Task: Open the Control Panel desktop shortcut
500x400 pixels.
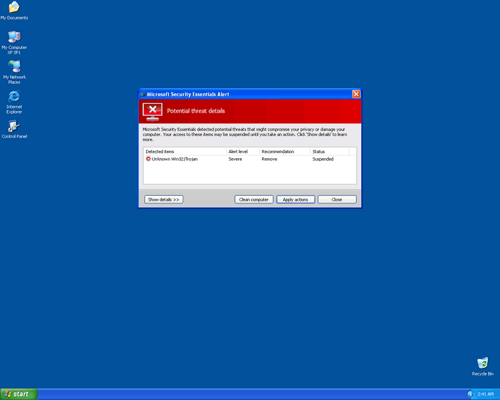Action: 14,127
